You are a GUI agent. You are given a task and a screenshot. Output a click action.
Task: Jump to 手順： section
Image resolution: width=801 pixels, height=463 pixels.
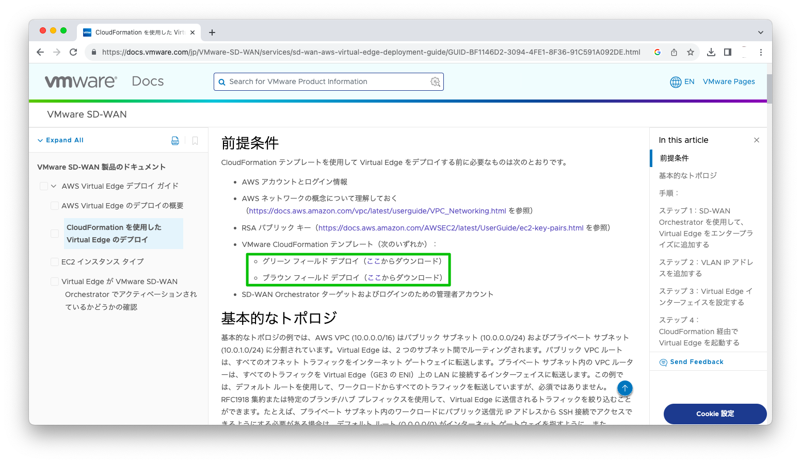[x=669, y=193]
